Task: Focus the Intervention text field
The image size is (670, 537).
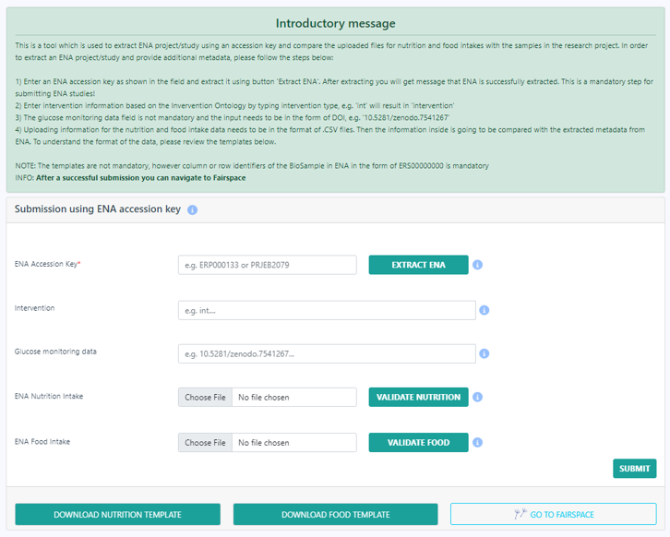Action: point(327,310)
